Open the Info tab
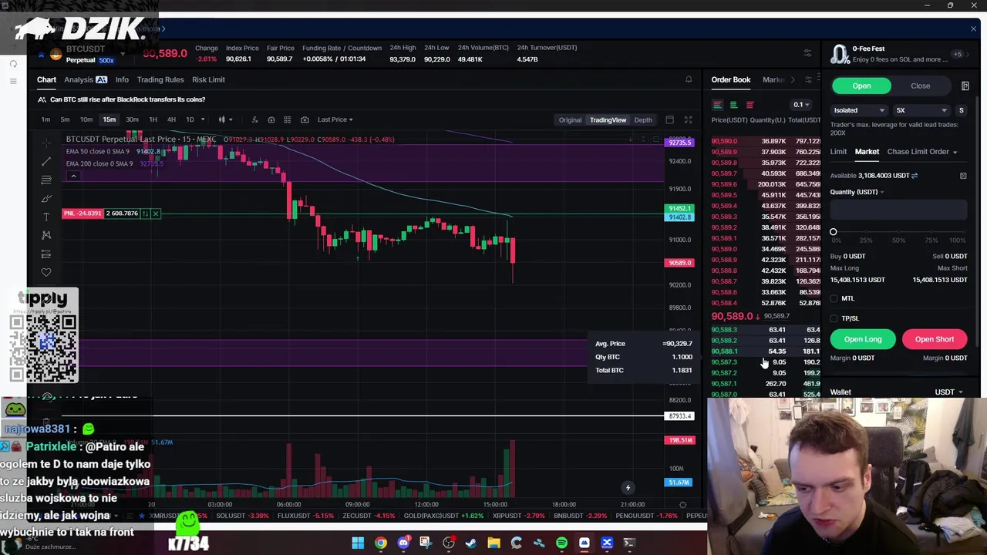987x555 pixels. pyautogui.click(x=122, y=79)
